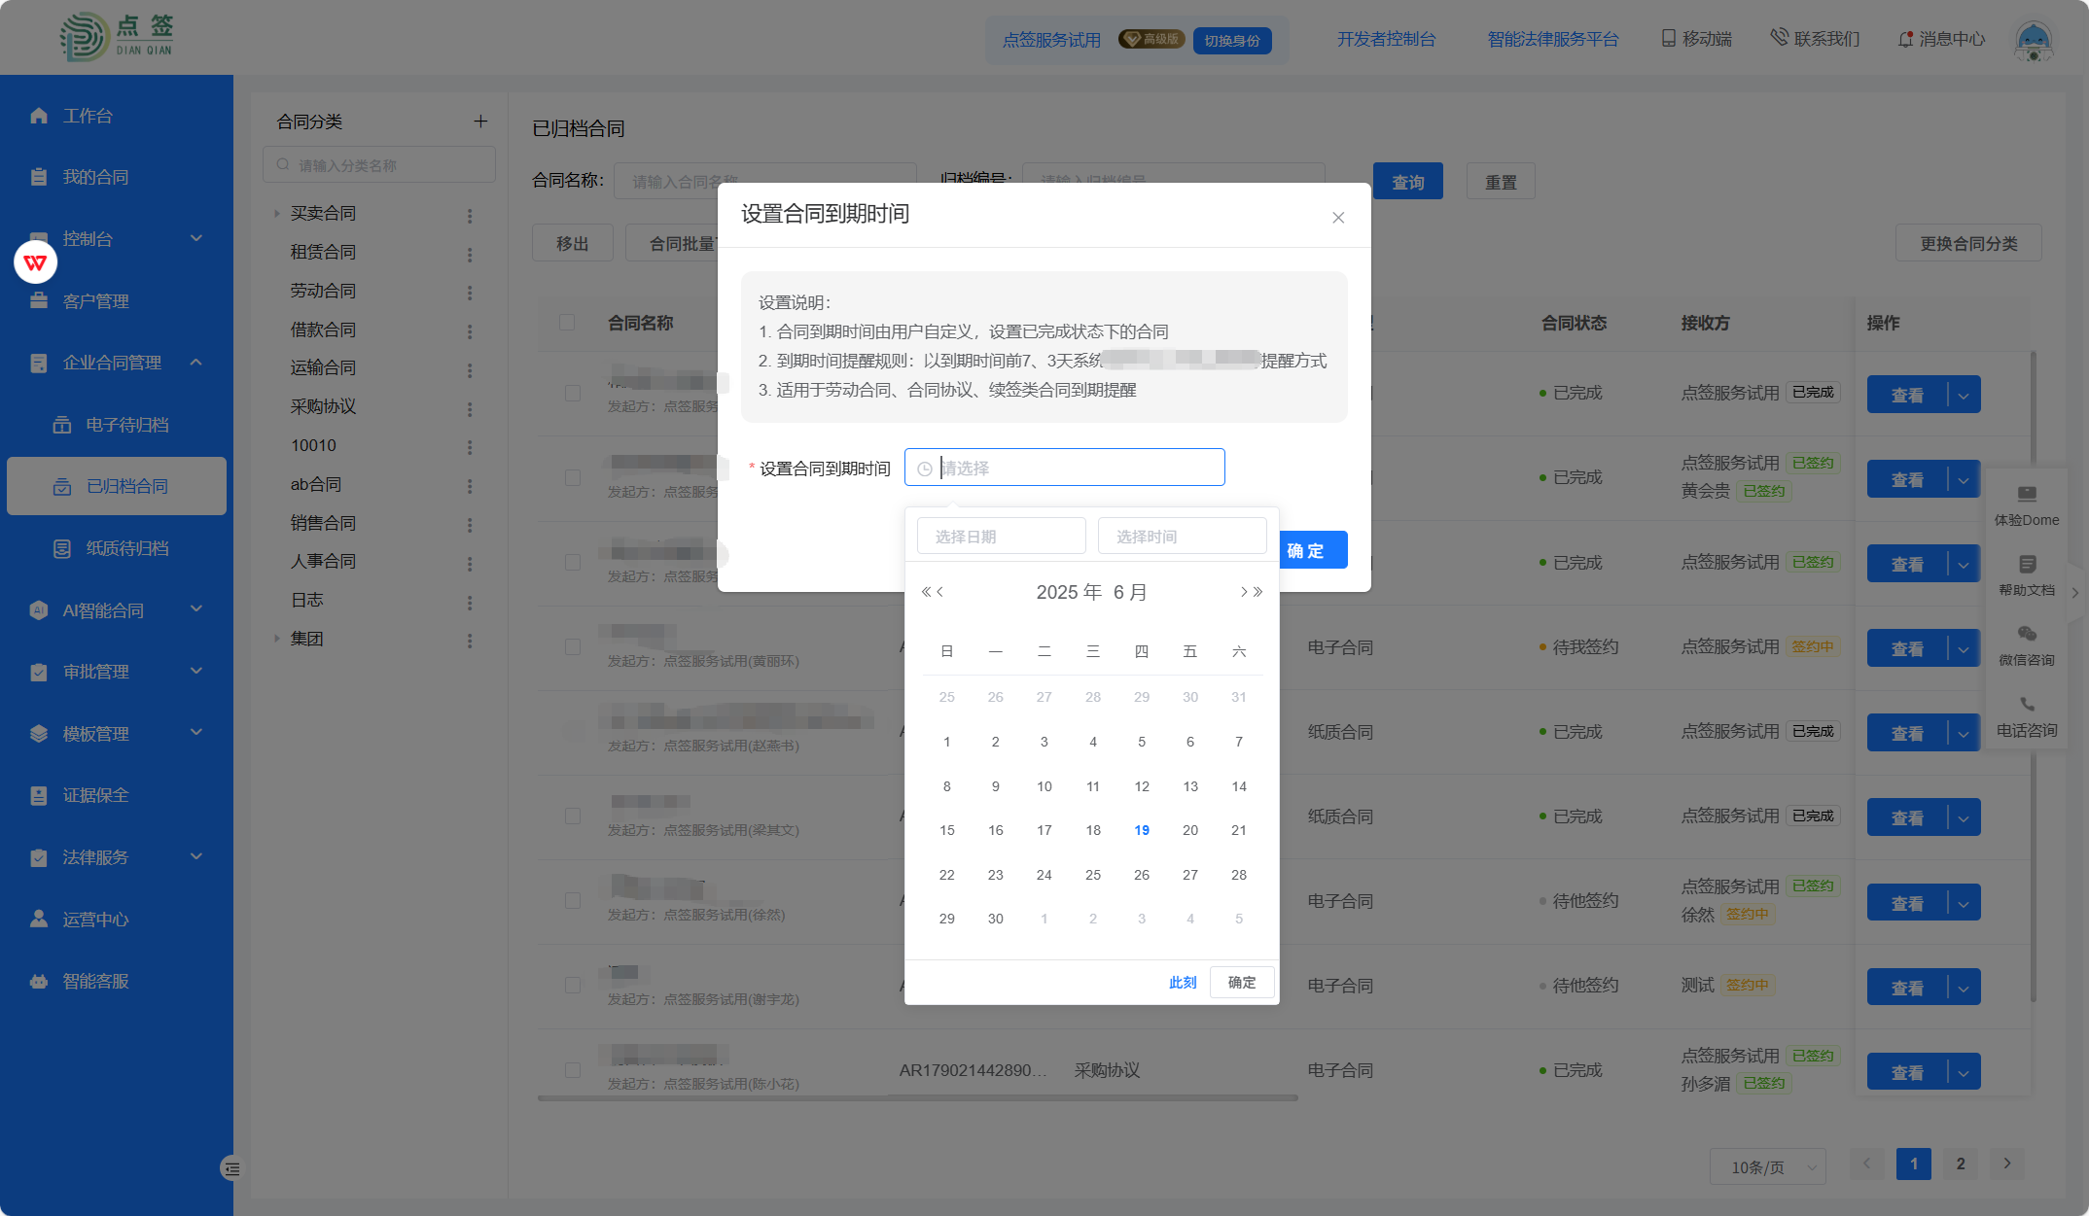
Task: Expand the 集团 tree node arrow
Action: pyautogui.click(x=277, y=639)
